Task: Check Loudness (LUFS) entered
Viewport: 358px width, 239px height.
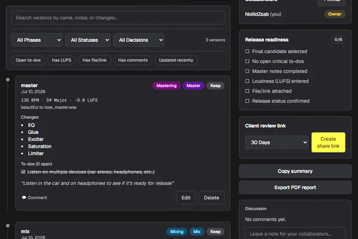Action: click(247, 81)
